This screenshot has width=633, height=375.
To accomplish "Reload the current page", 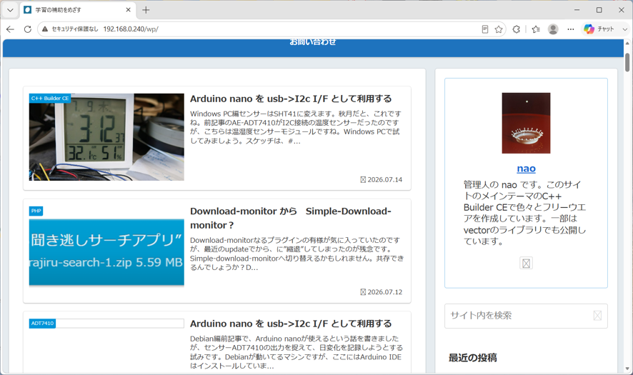I will 27,29.
